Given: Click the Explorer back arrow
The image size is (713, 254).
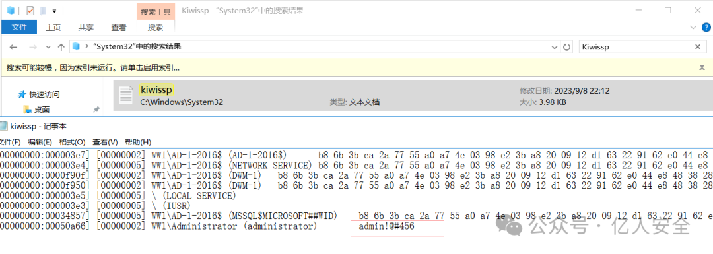Looking at the screenshot, I should pos(13,47).
